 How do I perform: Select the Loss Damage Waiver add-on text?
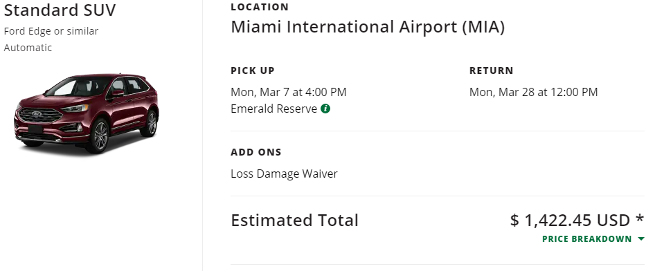pyautogui.click(x=284, y=174)
